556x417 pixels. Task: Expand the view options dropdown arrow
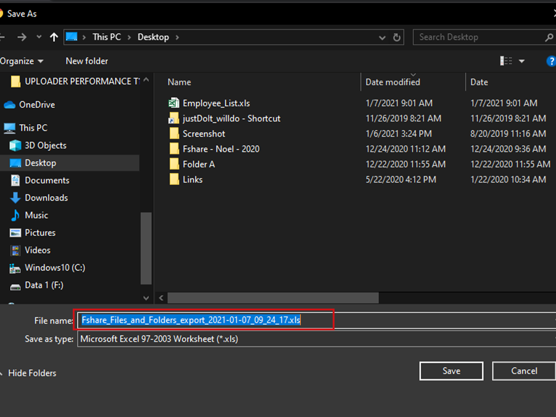tap(522, 61)
